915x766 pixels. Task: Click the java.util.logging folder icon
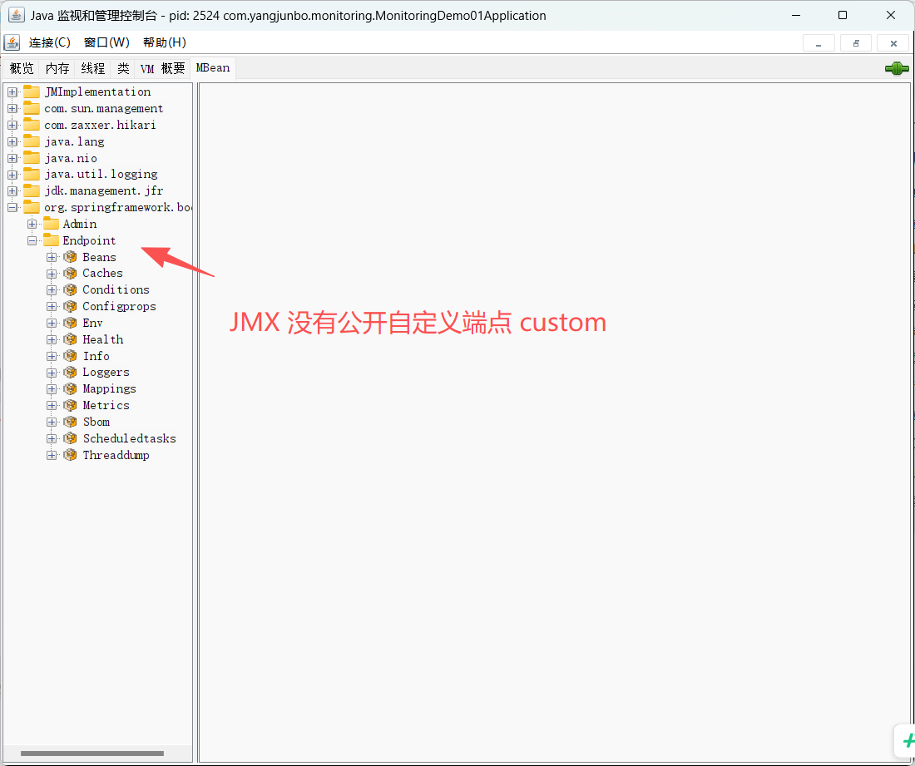pos(32,174)
